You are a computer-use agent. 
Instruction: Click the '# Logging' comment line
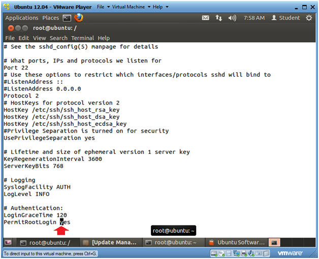19,180
